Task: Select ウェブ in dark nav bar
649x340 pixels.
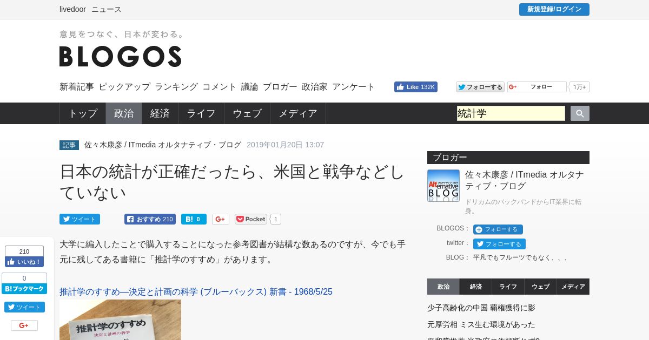Action: click(x=247, y=113)
